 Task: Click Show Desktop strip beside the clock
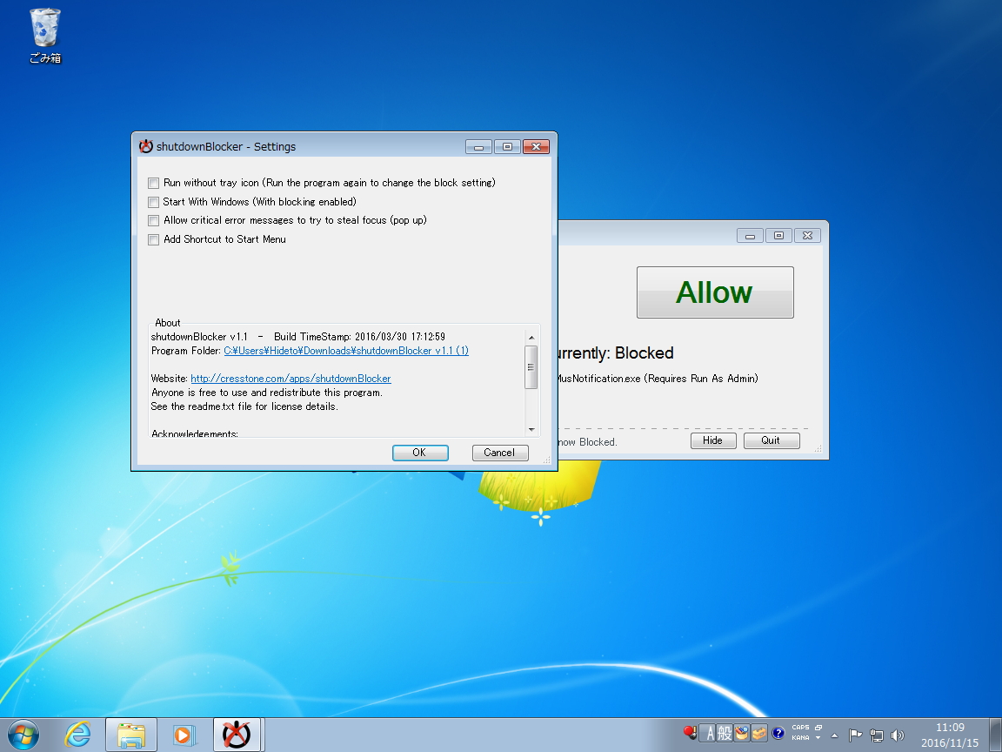pyautogui.click(x=997, y=735)
